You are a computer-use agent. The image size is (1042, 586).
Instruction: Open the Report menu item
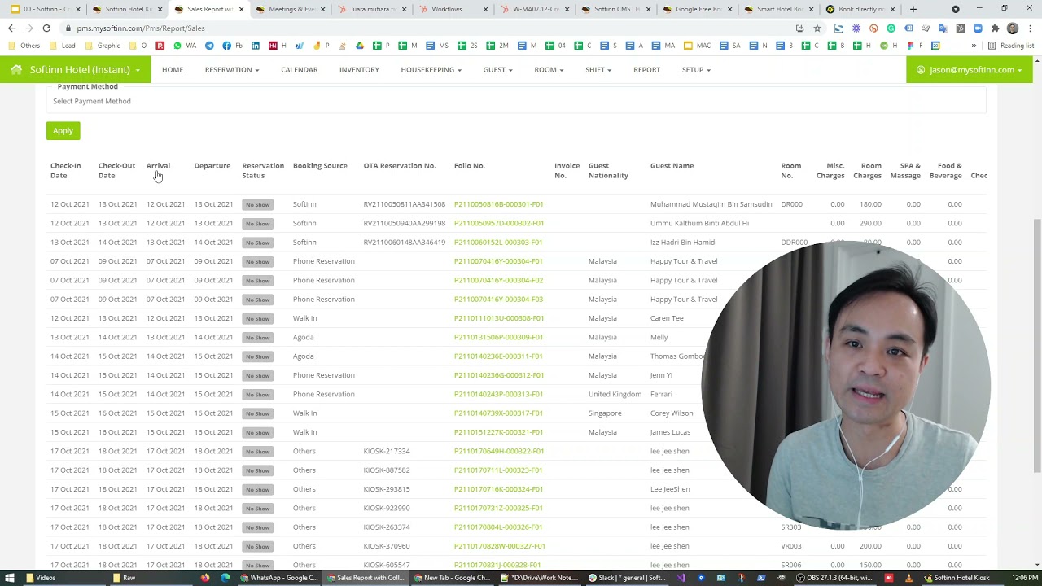pyautogui.click(x=647, y=70)
